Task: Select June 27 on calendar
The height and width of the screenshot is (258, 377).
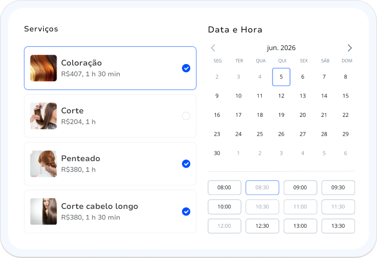Action: coord(303,134)
